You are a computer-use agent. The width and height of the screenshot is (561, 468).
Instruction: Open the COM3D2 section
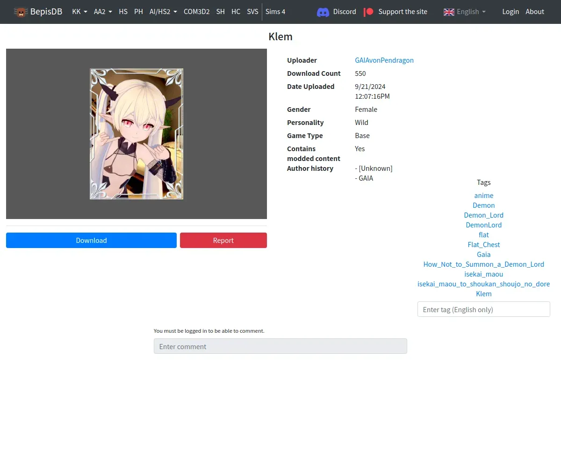tap(196, 12)
